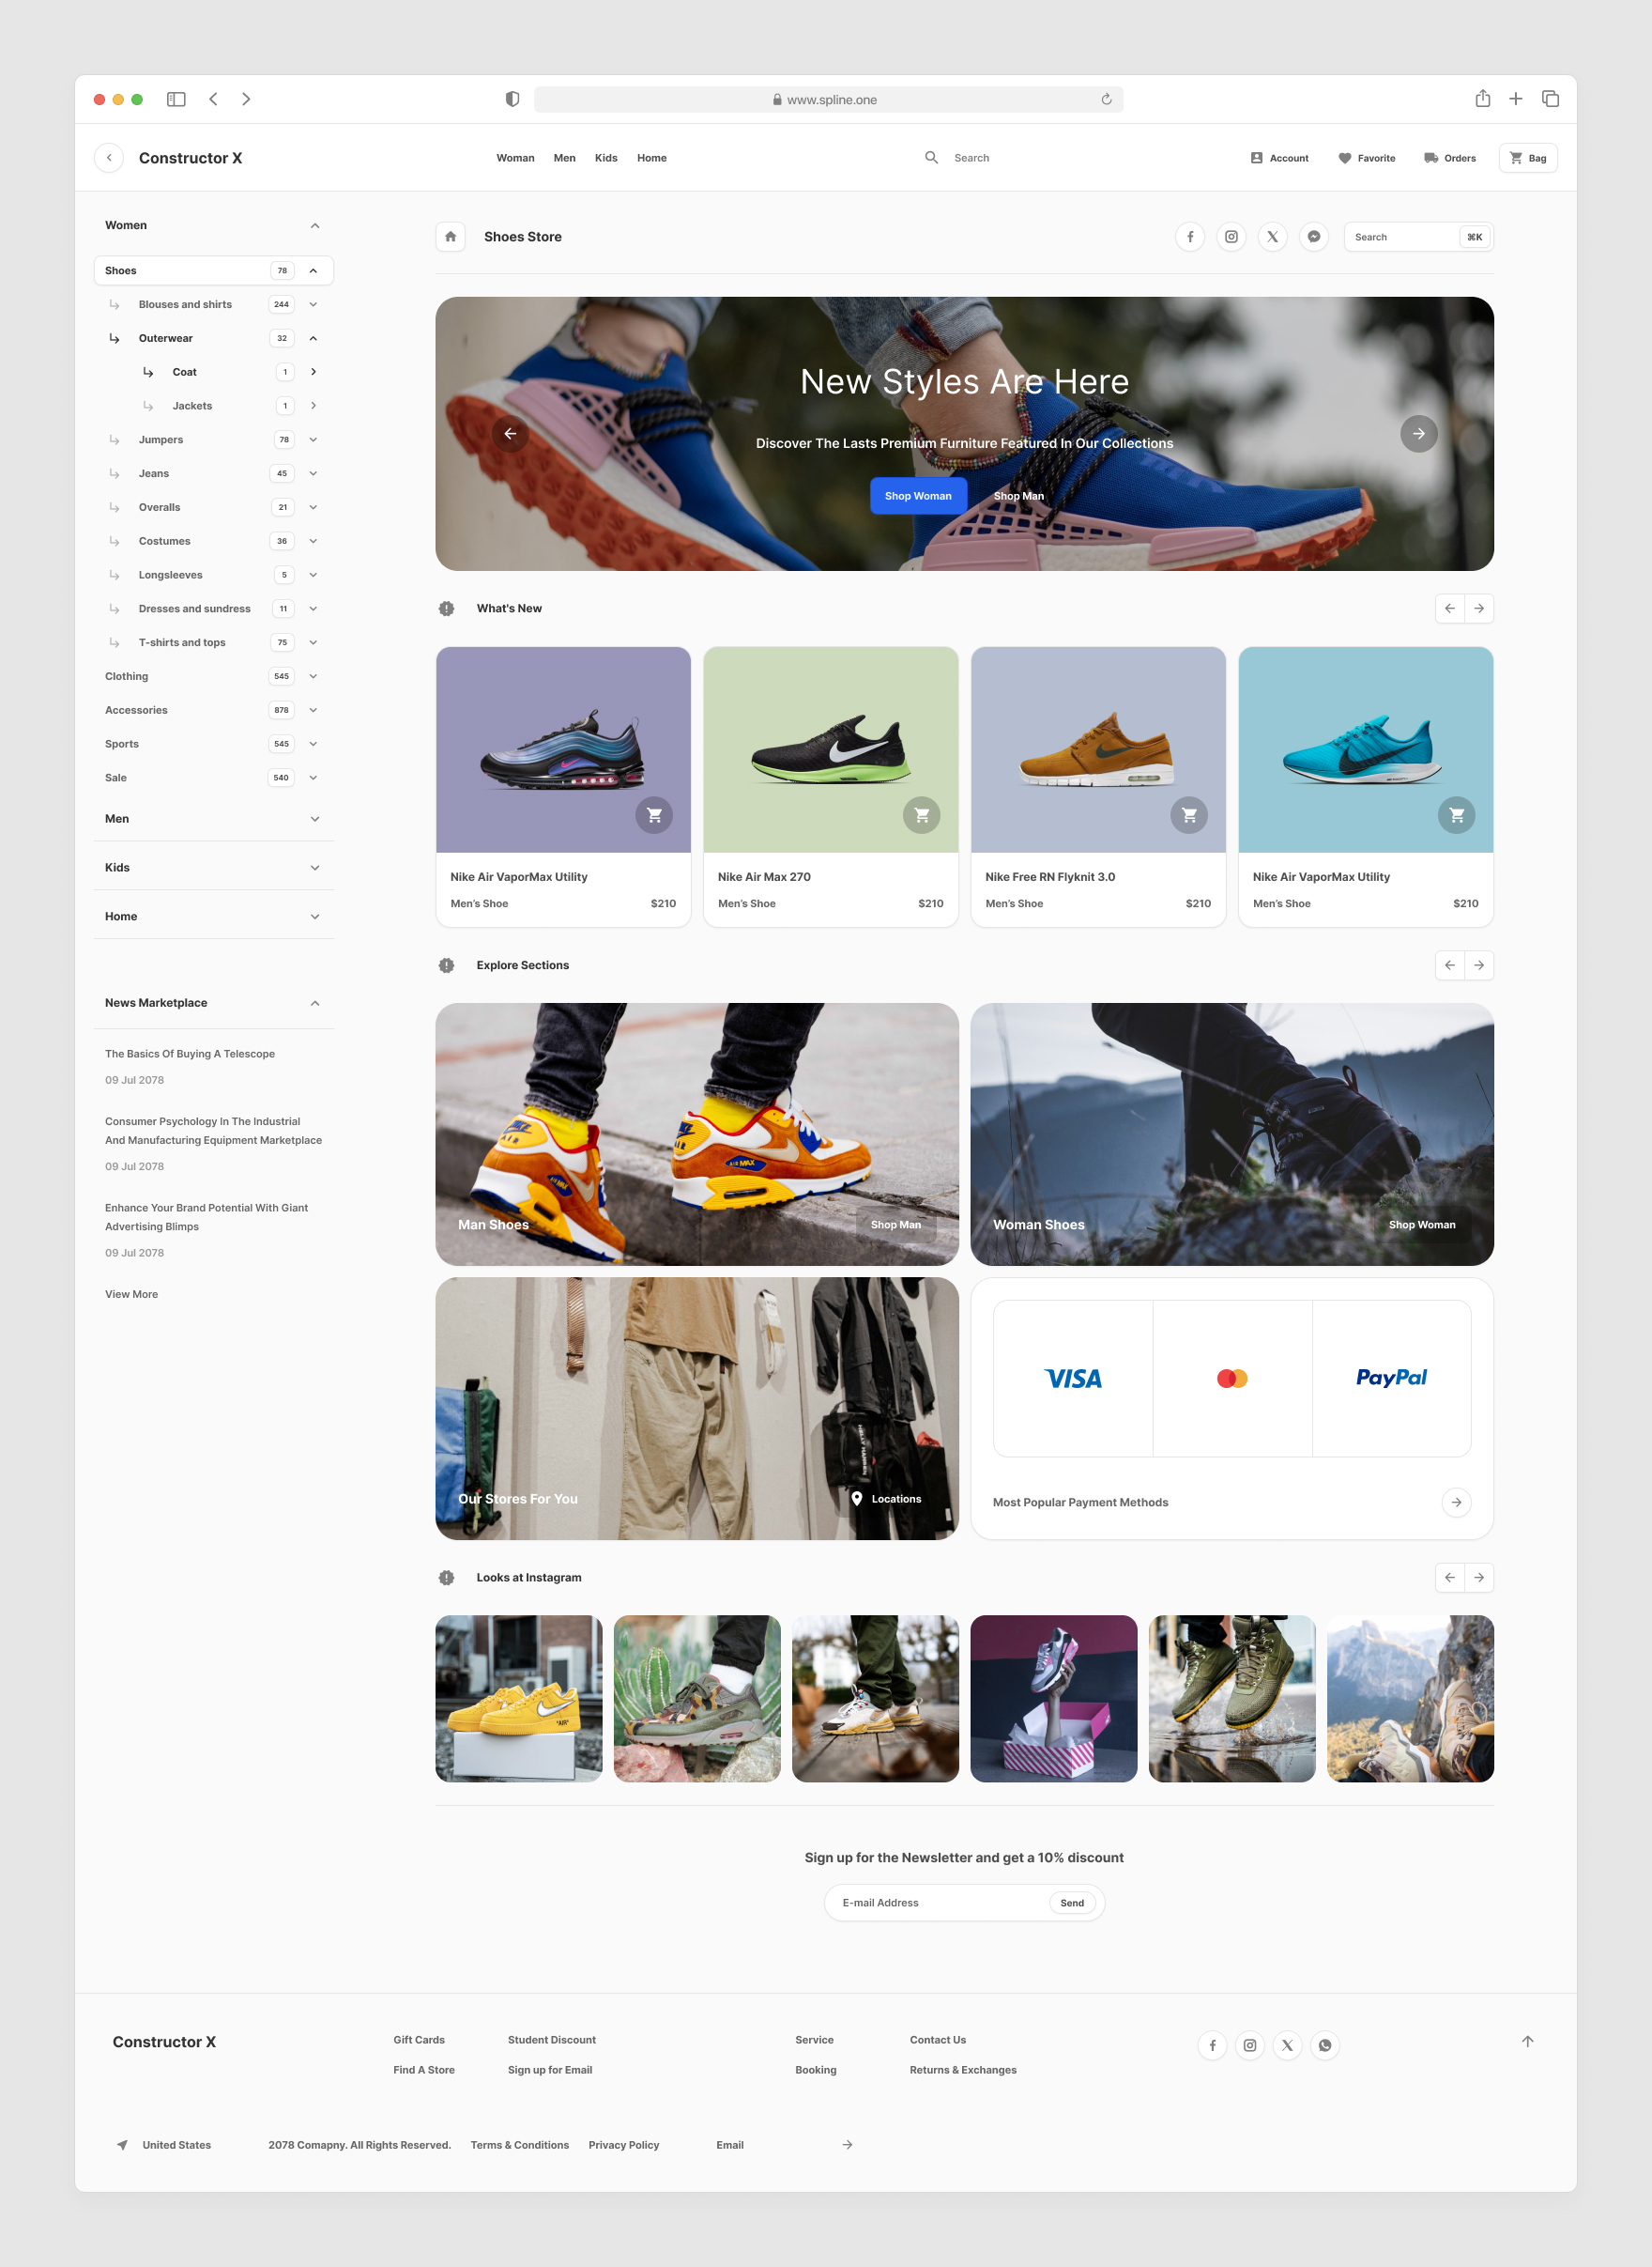Click the Bag button

[x=1528, y=158]
